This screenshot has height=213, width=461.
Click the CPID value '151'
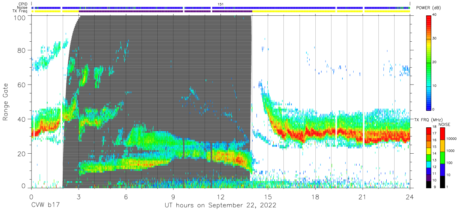(x=221, y=4)
